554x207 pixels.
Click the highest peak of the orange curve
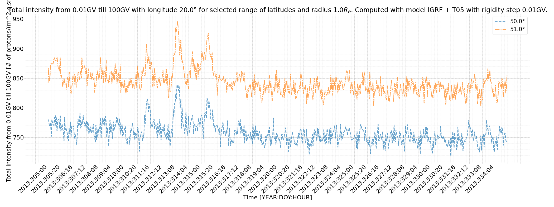[177, 22]
